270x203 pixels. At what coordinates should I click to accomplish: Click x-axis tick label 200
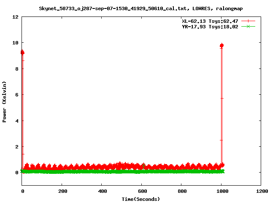tap(63, 191)
